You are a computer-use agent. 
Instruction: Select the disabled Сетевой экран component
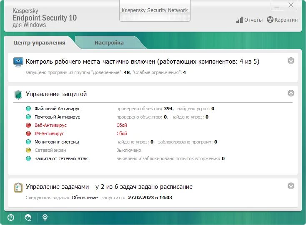click(x=50, y=150)
